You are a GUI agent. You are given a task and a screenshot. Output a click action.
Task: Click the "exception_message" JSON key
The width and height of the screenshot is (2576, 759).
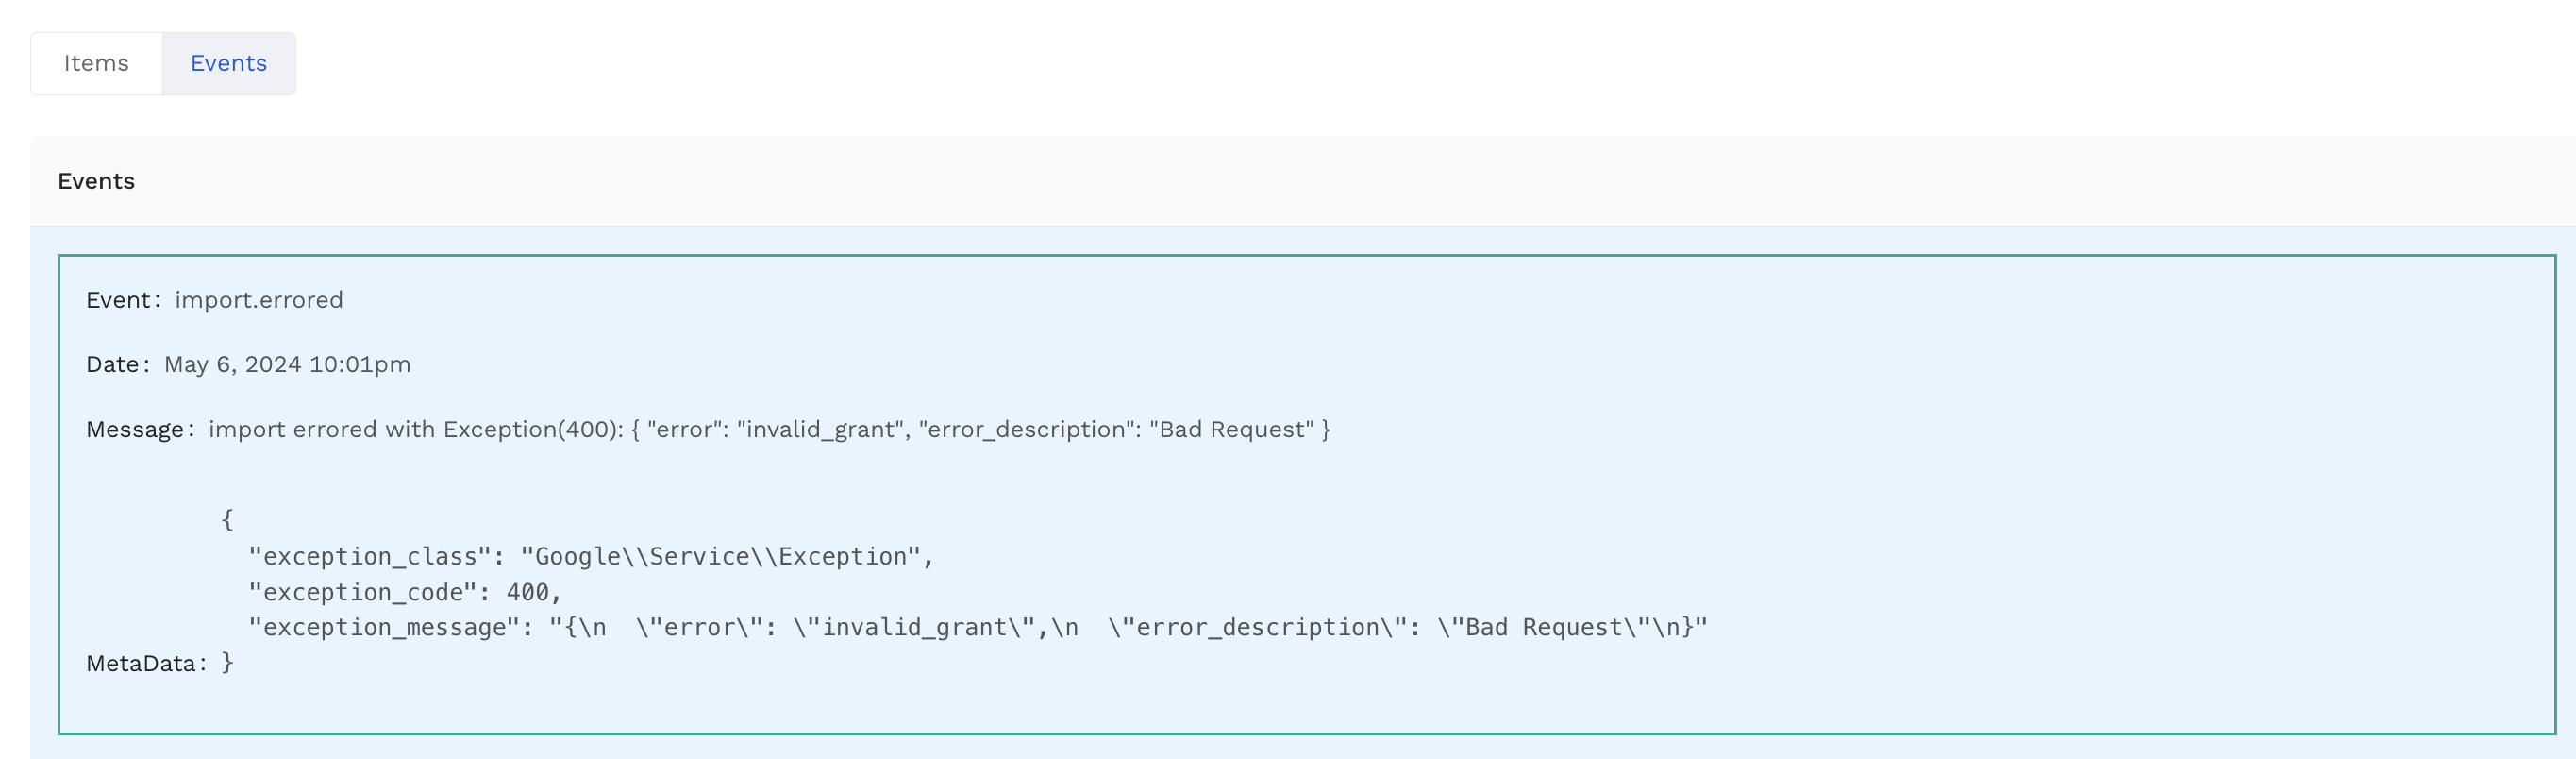(383, 627)
